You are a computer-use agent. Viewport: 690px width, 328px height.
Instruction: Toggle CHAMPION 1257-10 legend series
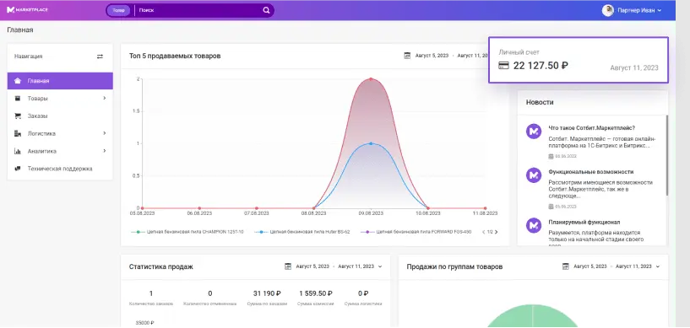(187, 232)
